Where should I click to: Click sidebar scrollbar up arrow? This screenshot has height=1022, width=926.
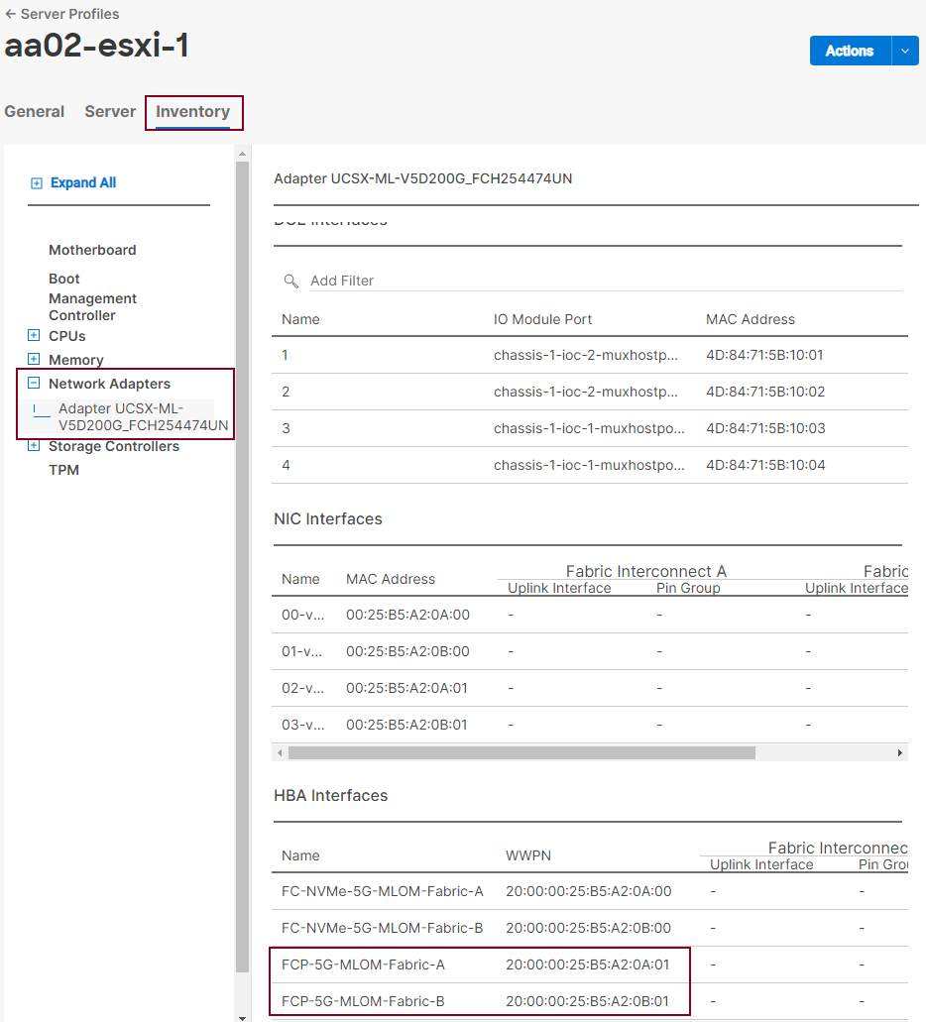(x=243, y=154)
